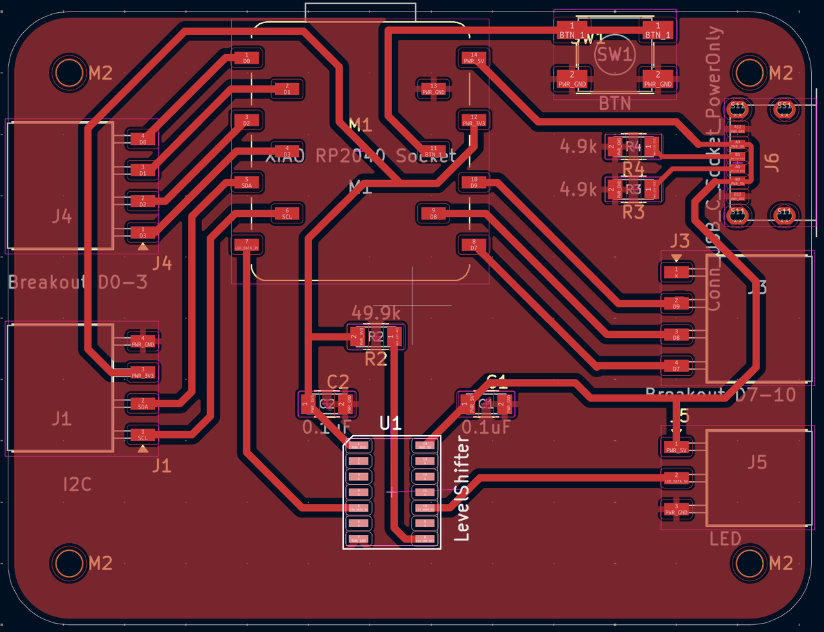The image size is (824, 632).
Task: Select XIAO socket pad 4 D3
Action: point(287,151)
